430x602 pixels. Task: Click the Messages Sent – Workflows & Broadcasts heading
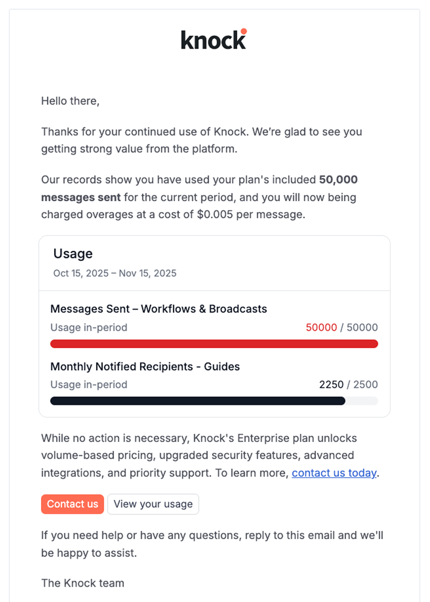tap(159, 309)
